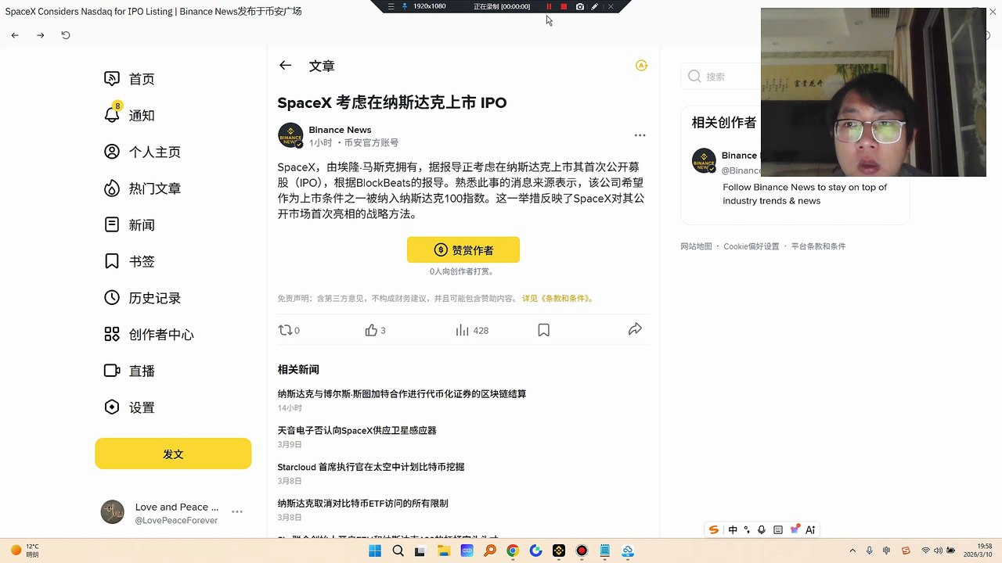This screenshot has width=1002, height=563.
Task: Click the 赞赏作者 tip author button
Action: click(463, 249)
